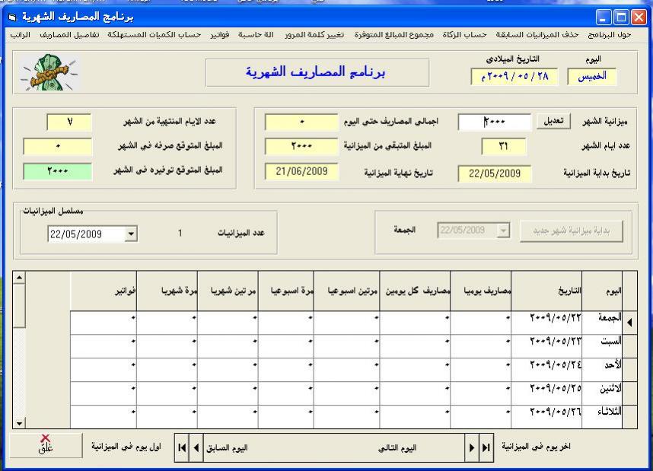Image resolution: width=653 pixels, height=471 pixels.
Task: Click the تاريخ نهاية الميزانية field 21/06/2009
Action: click(x=301, y=171)
